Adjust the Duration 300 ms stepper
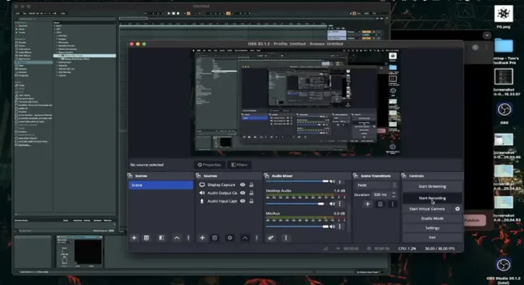The width and height of the screenshot is (524, 285). [394, 195]
